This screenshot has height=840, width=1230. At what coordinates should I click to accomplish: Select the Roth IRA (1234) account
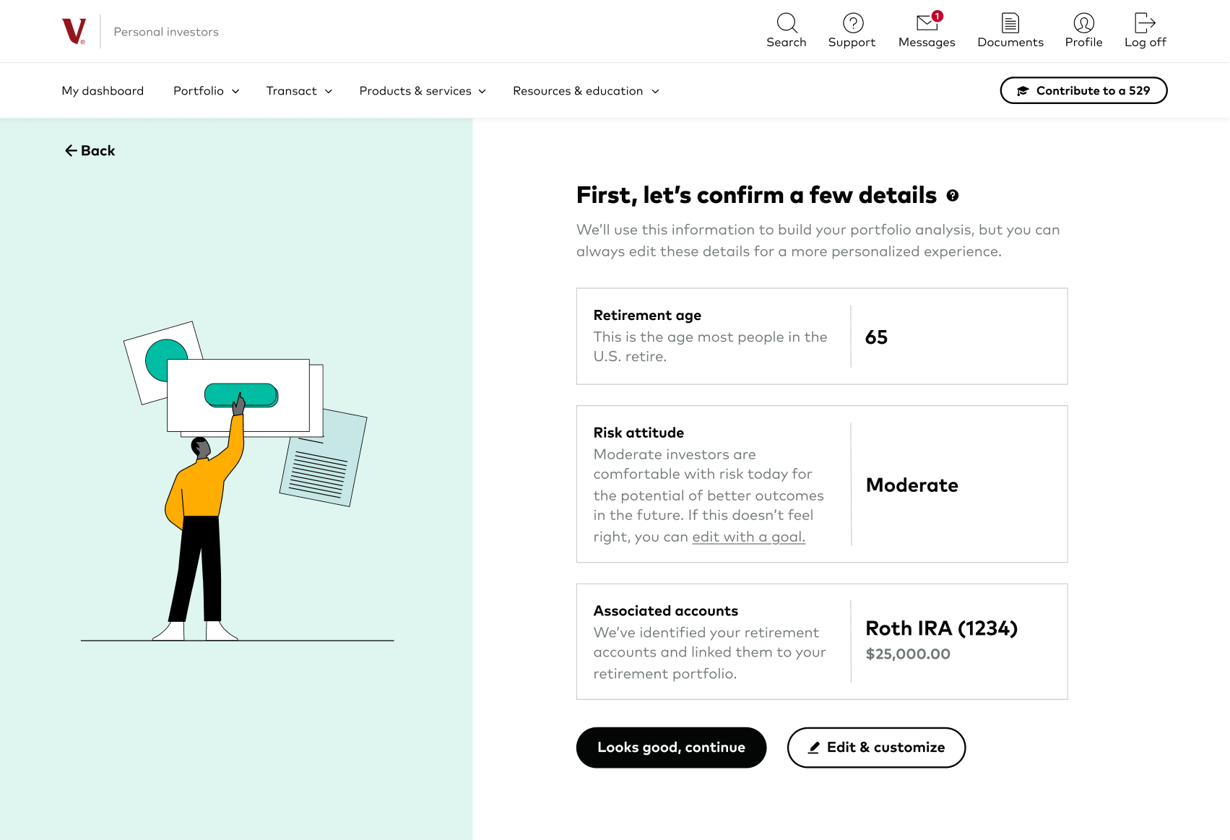pos(942,628)
